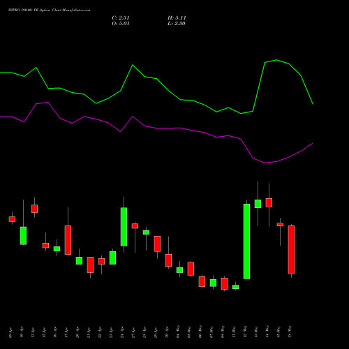Click the 09 Apr date label

tap(11, 332)
